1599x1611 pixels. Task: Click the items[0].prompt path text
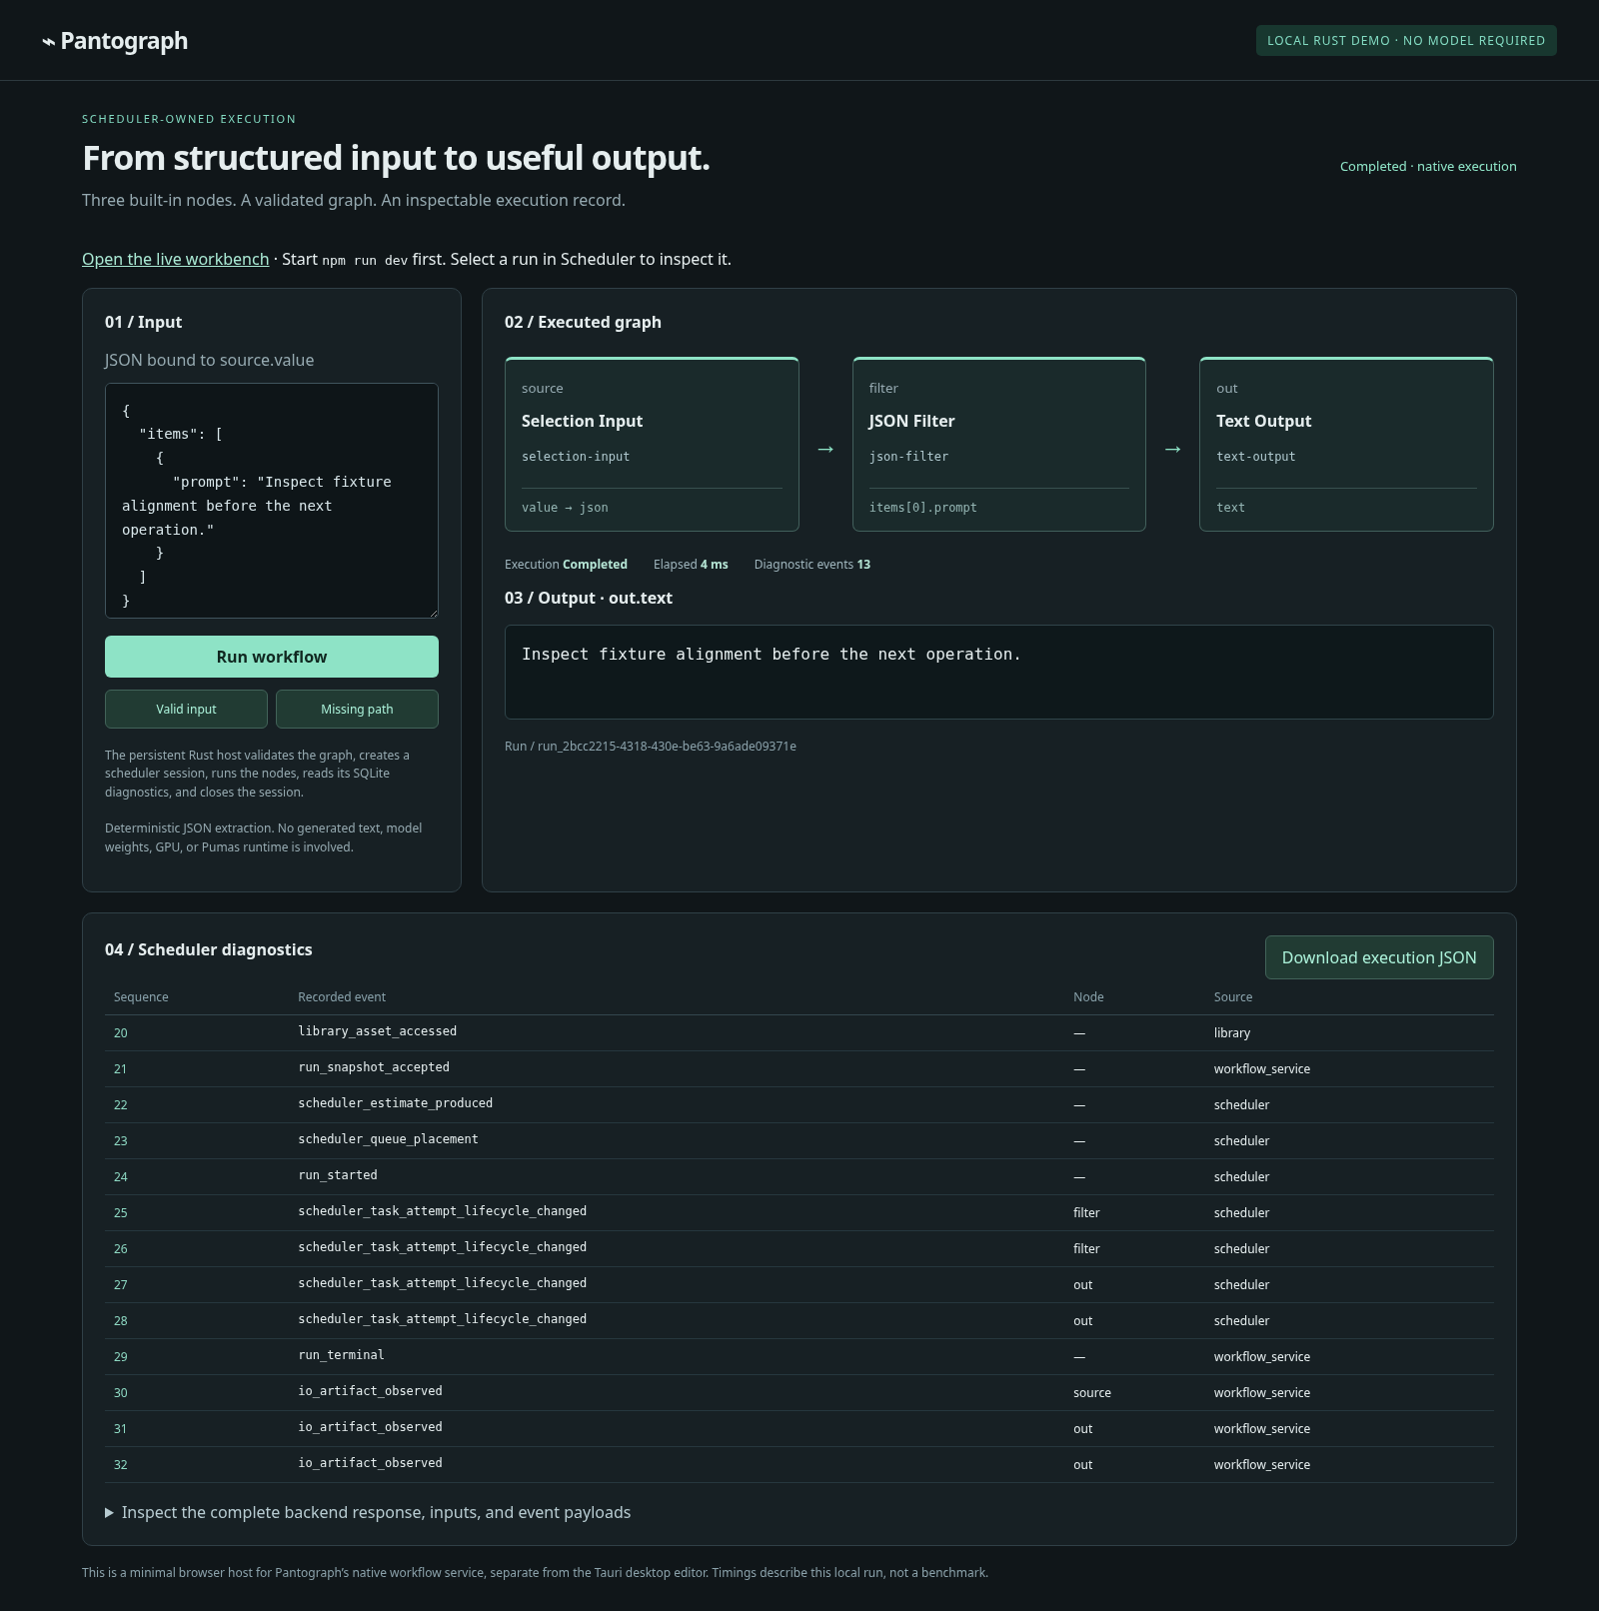923,508
